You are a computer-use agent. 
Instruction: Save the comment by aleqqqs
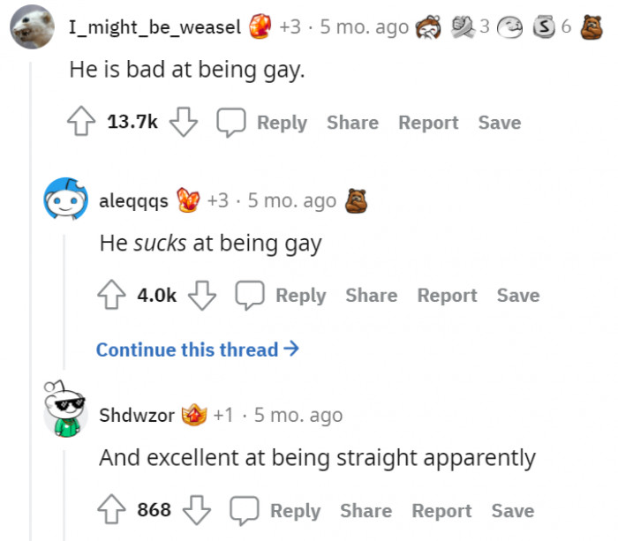(518, 295)
